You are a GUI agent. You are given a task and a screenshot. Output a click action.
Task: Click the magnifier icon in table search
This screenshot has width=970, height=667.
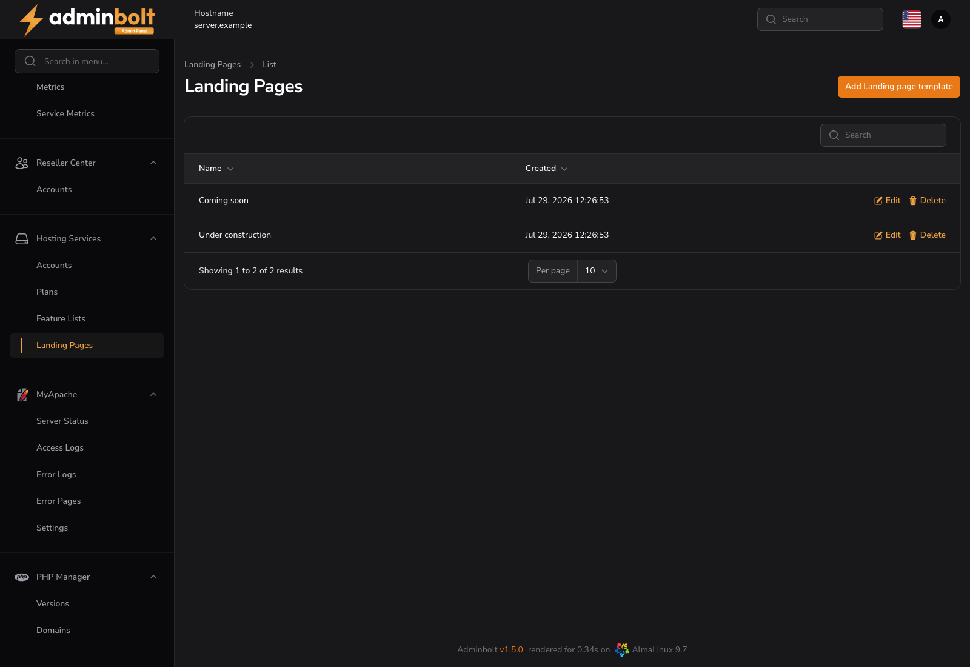834,135
